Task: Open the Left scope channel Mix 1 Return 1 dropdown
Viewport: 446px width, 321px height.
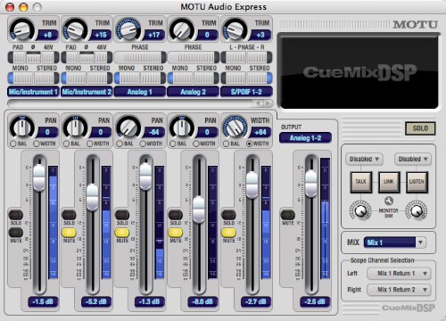Action: pos(399,273)
